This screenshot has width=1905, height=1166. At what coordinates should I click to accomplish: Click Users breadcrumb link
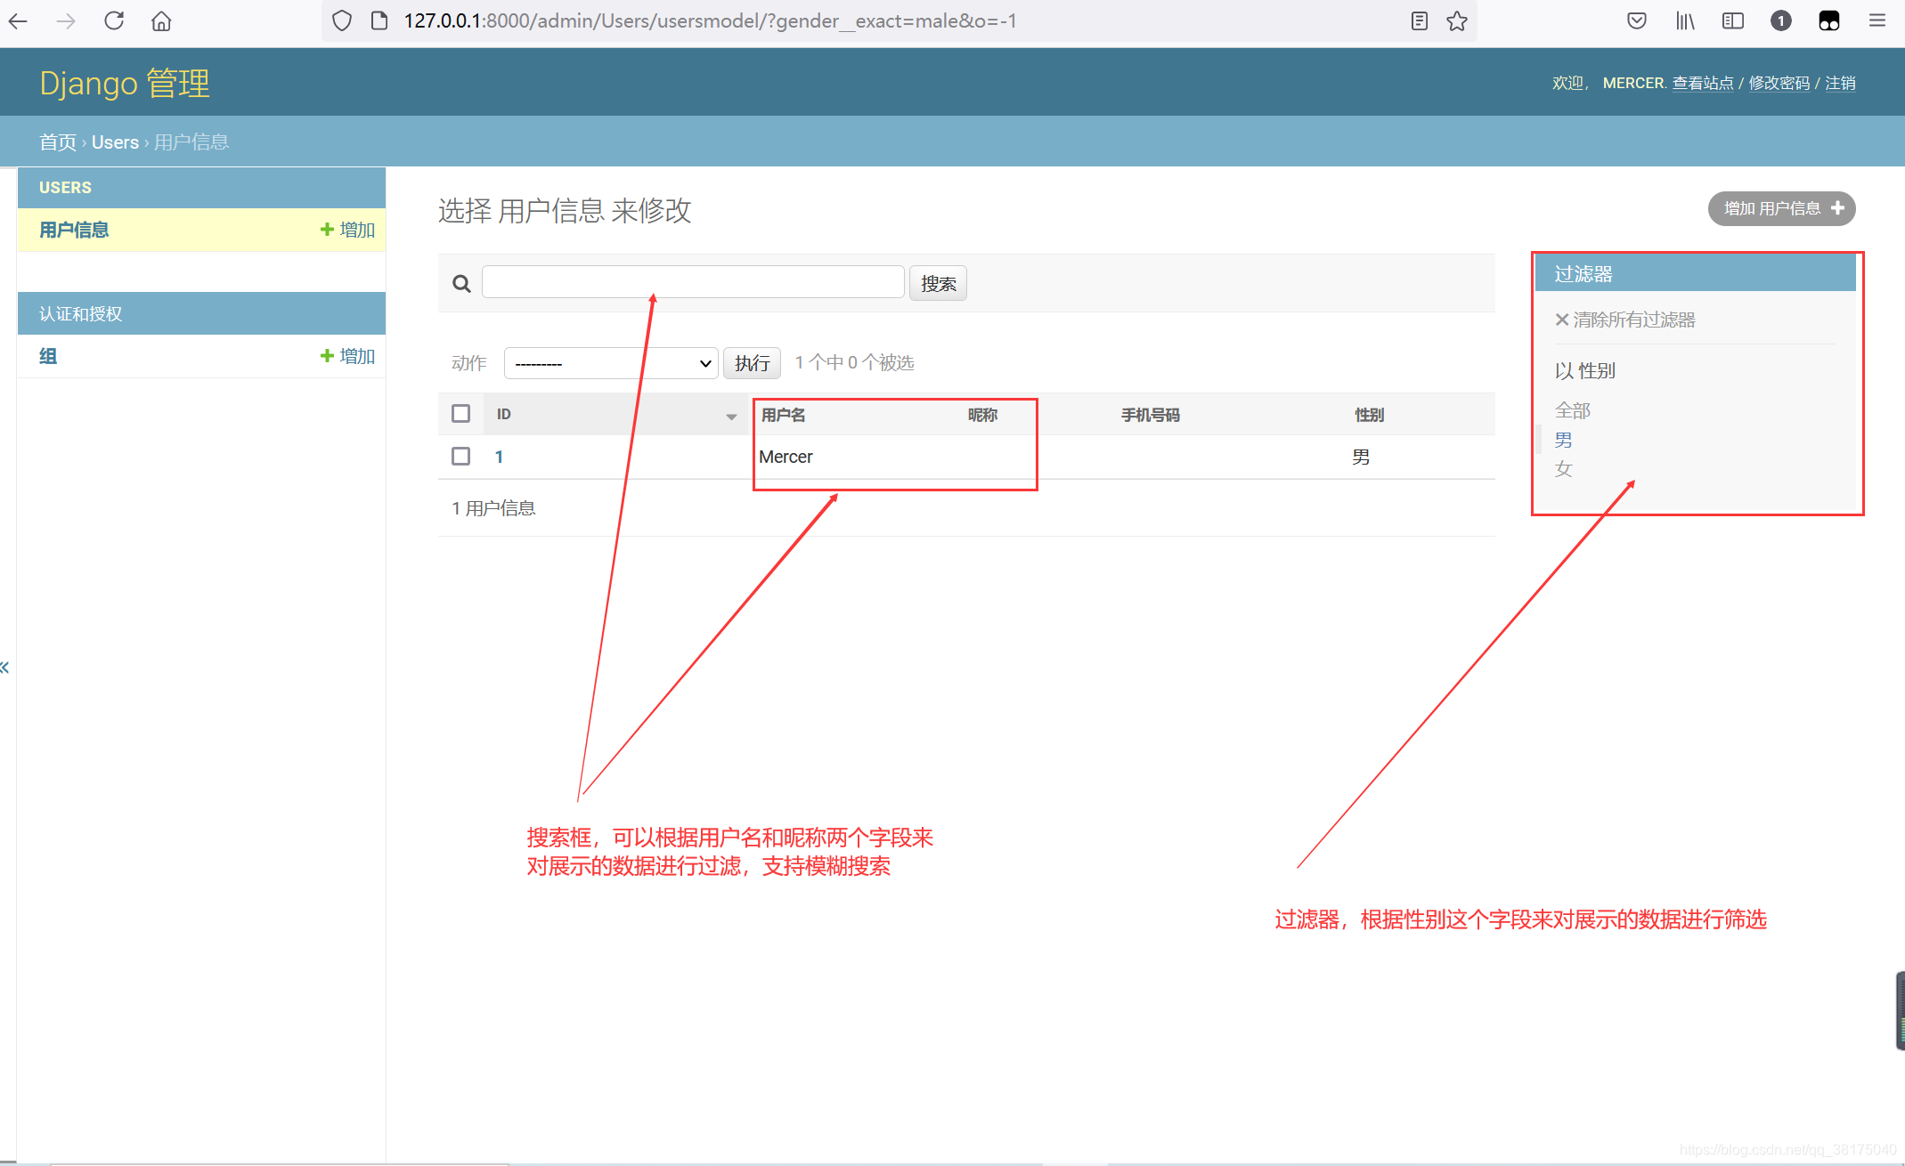(x=115, y=142)
